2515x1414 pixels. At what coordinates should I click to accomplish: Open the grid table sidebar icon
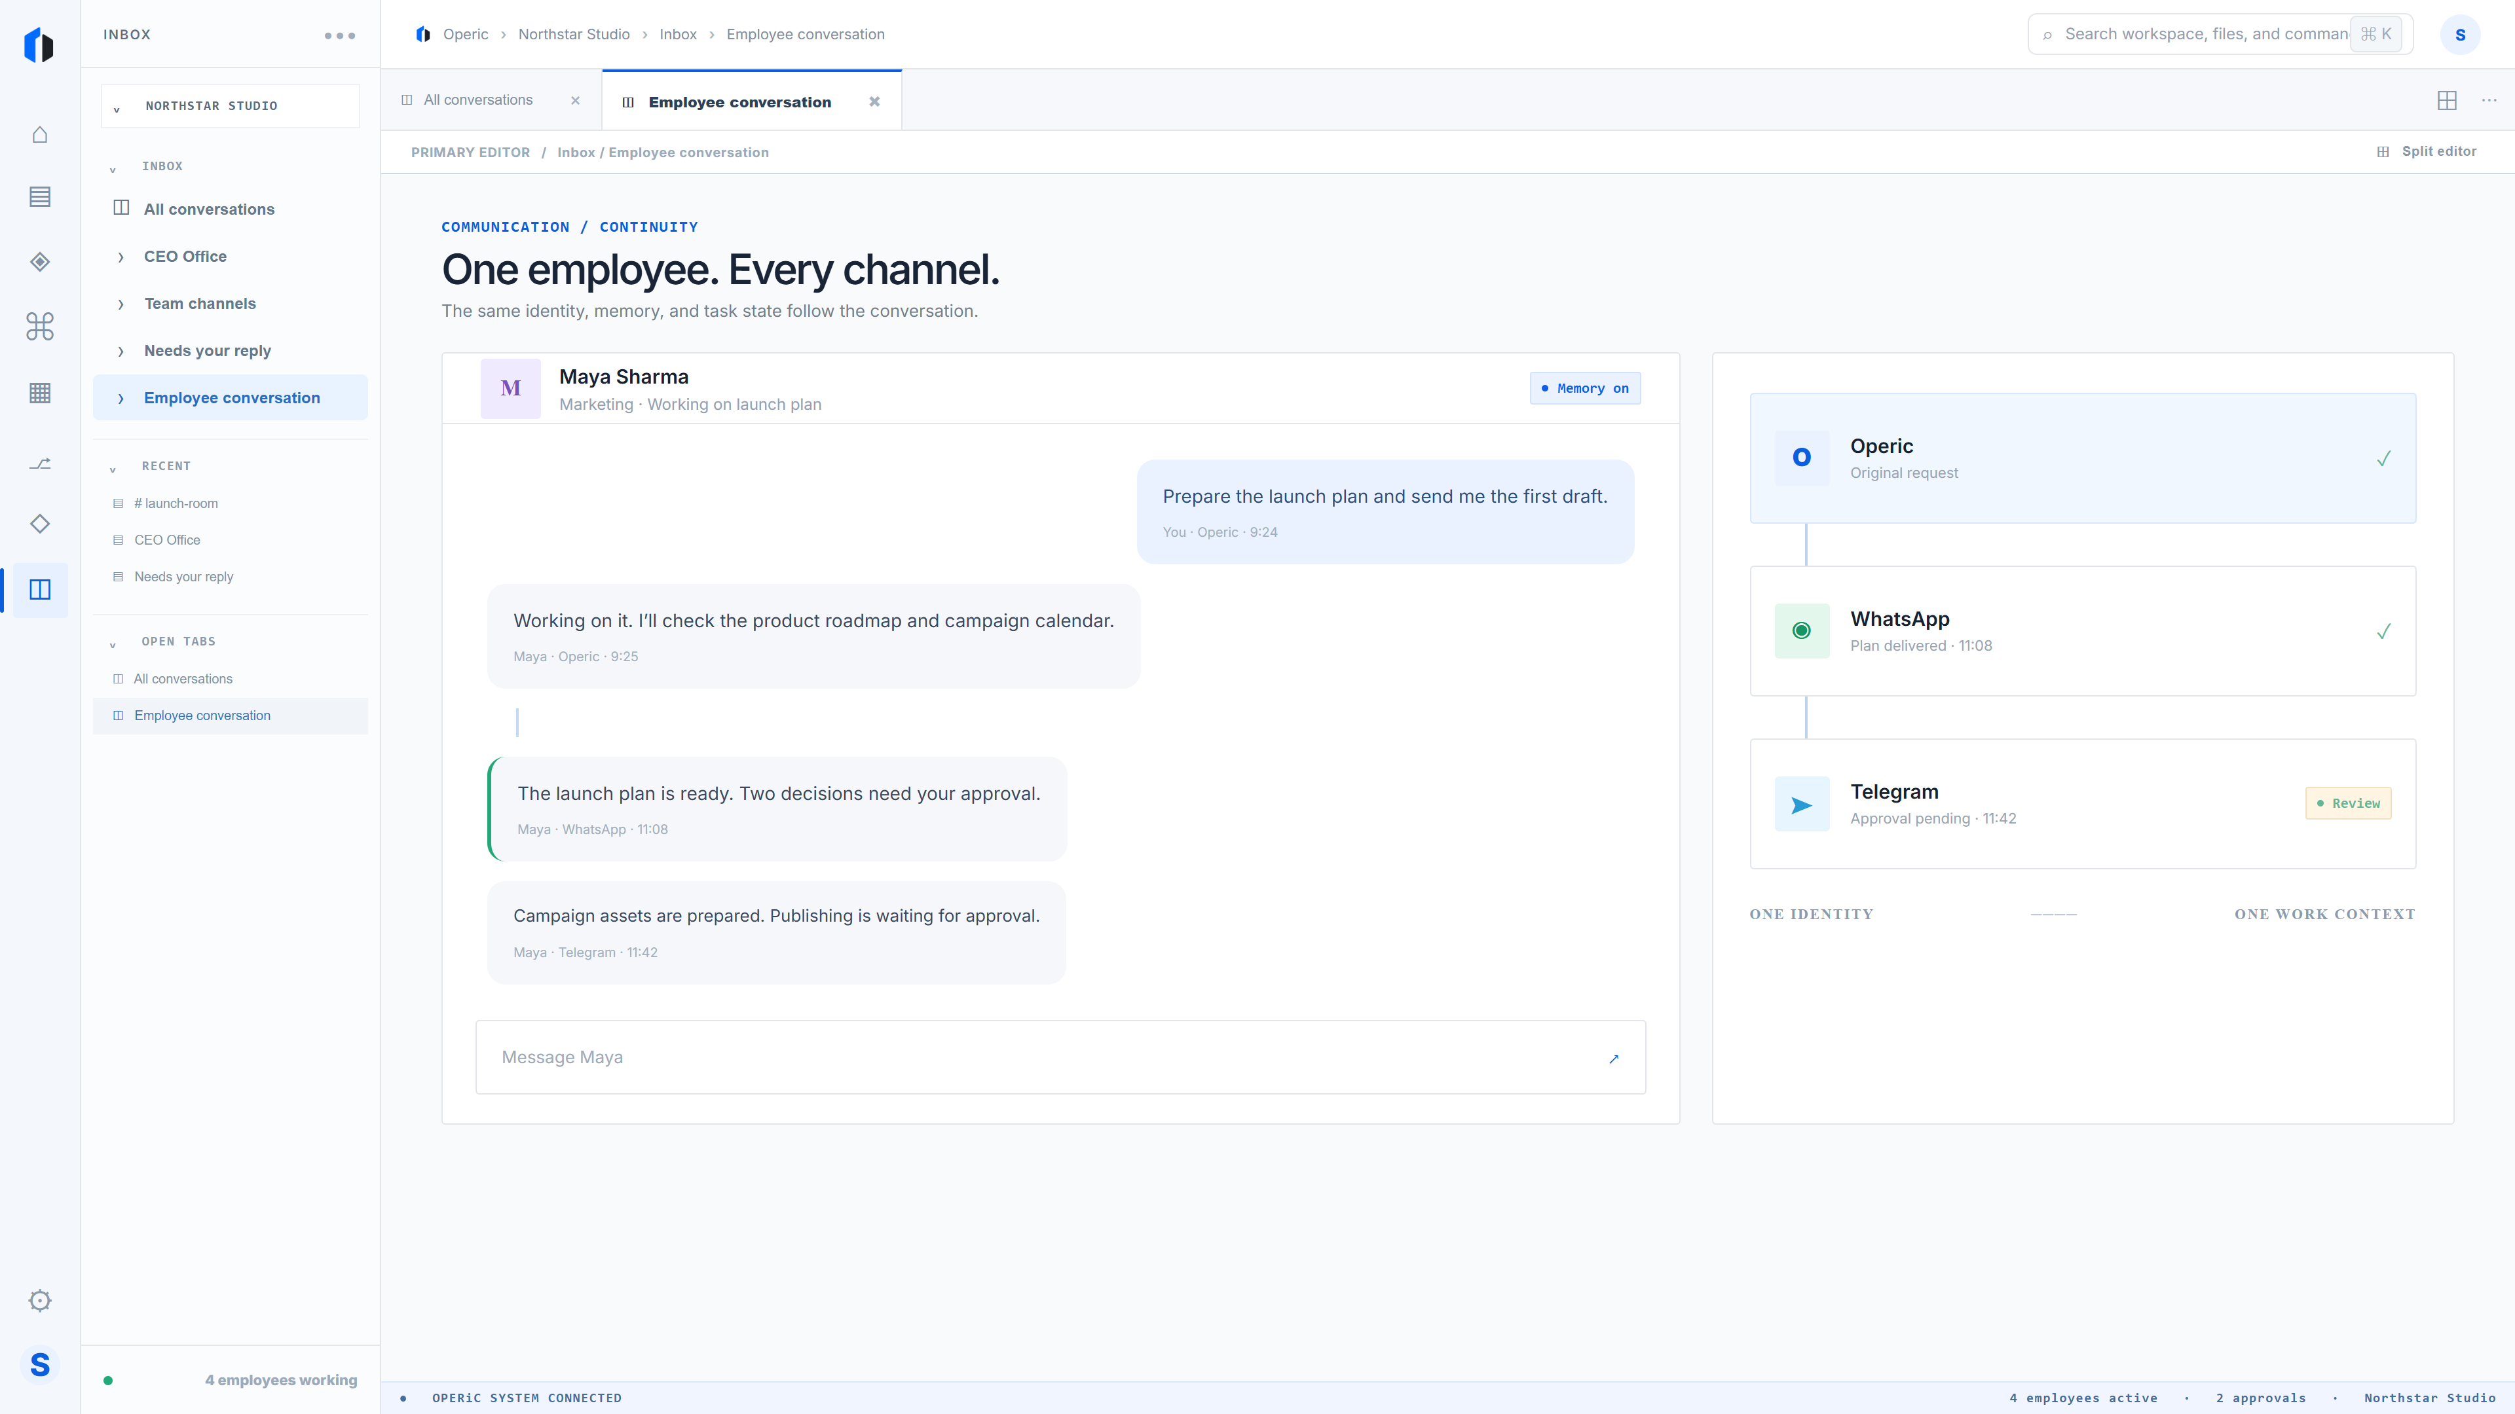tap(40, 393)
